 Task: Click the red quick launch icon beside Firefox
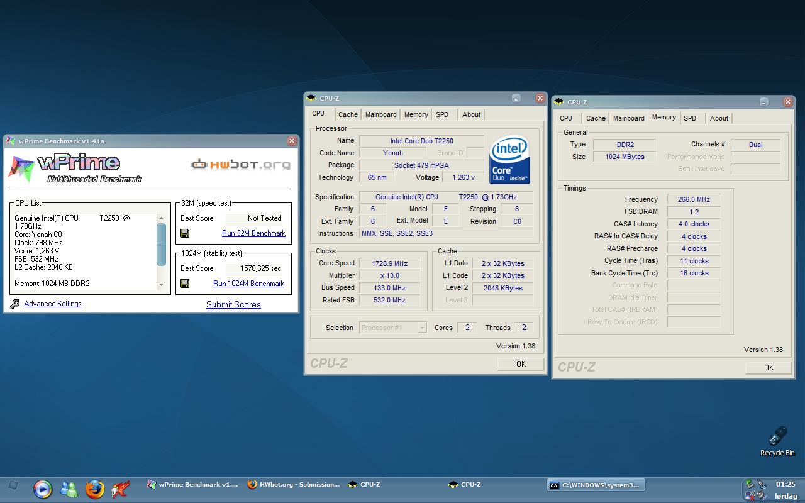pos(120,489)
